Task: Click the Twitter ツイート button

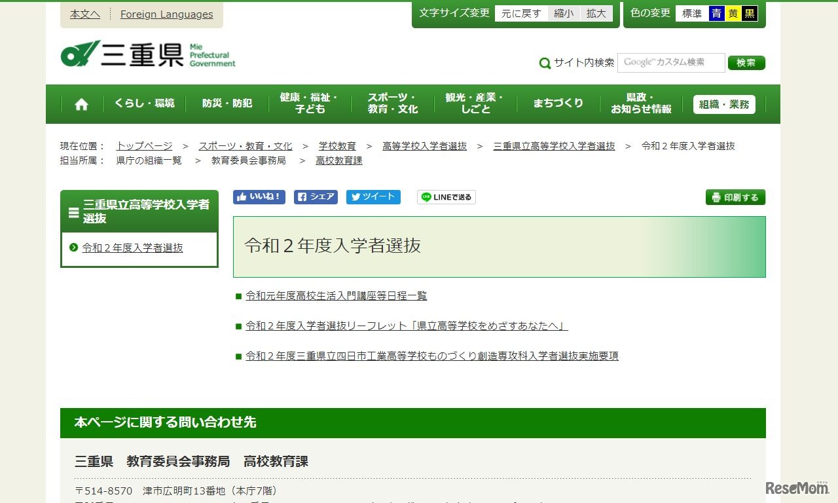Action: coord(373,196)
